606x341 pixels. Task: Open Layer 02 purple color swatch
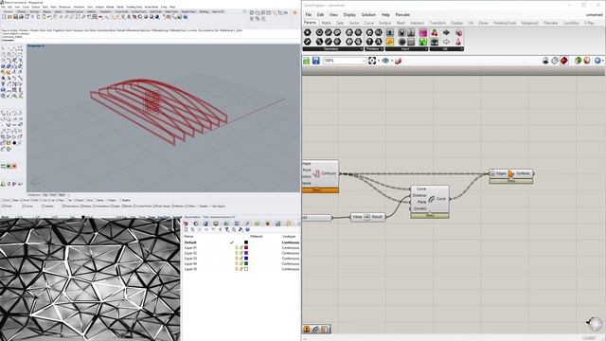pos(246,253)
